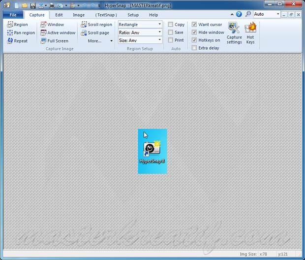
Task: Switch to the Edit ribbon tab
Action: pos(59,15)
